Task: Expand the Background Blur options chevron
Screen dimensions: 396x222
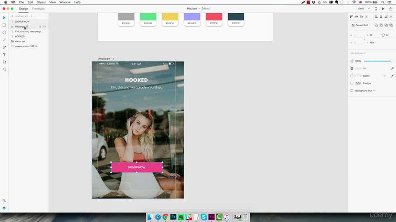Action: [x=375, y=91]
